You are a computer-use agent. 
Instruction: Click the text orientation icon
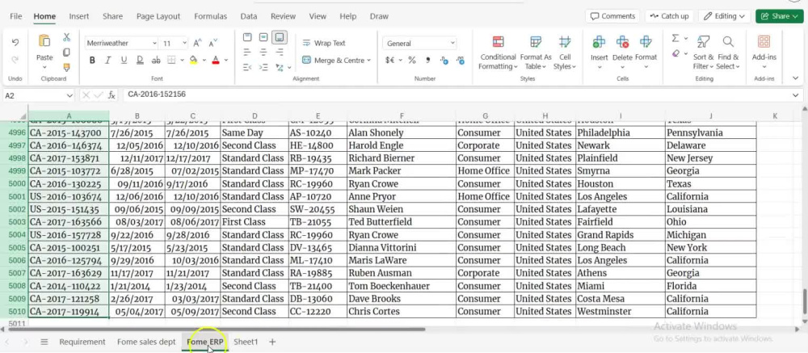pos(280,67)
